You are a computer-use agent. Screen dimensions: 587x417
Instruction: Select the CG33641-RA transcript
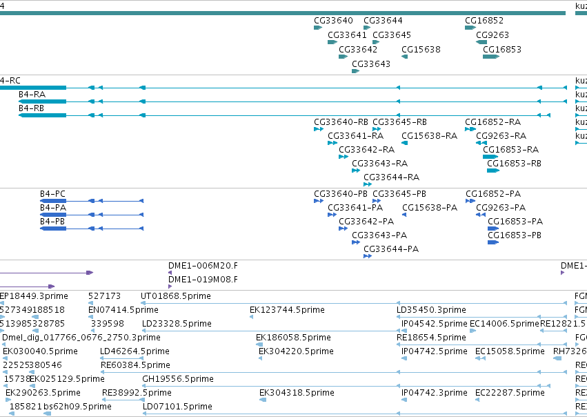pos(332,143)
